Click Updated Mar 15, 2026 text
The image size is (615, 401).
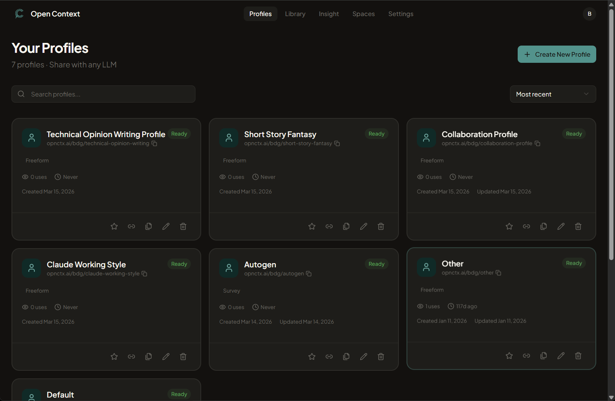click(504, 191)
